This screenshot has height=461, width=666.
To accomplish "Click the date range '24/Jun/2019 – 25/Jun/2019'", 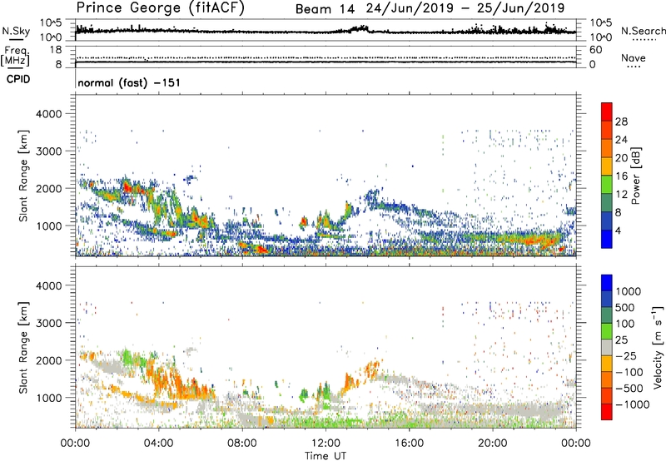I will click(465, 8).
